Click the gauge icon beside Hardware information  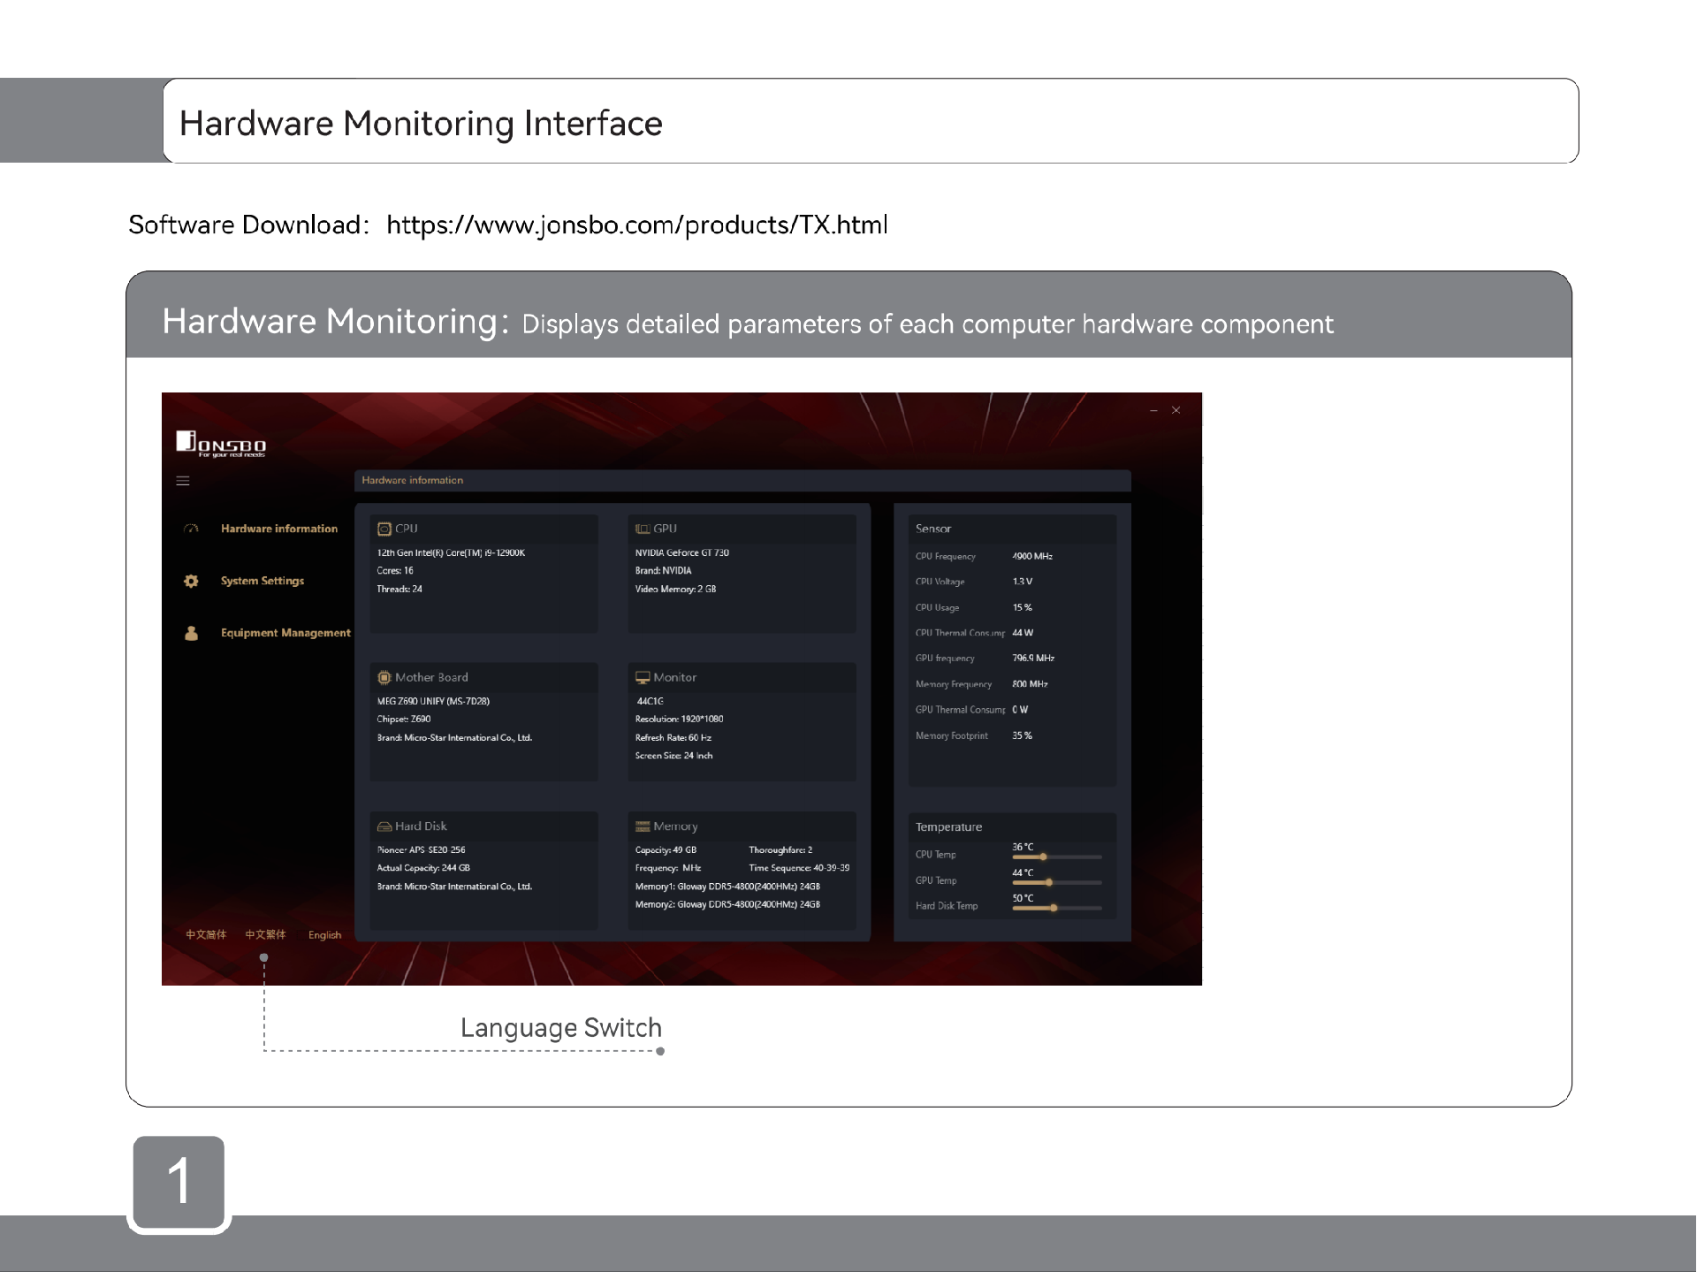click(191, 529)
